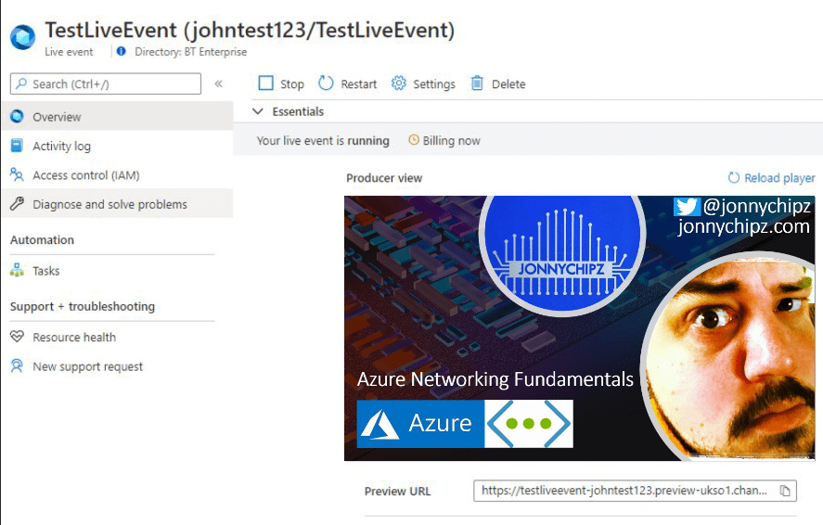The height and width of the screenshot is (525, 823).
Task: Collapse the left sidebar menu
Action: pos(219,83)
